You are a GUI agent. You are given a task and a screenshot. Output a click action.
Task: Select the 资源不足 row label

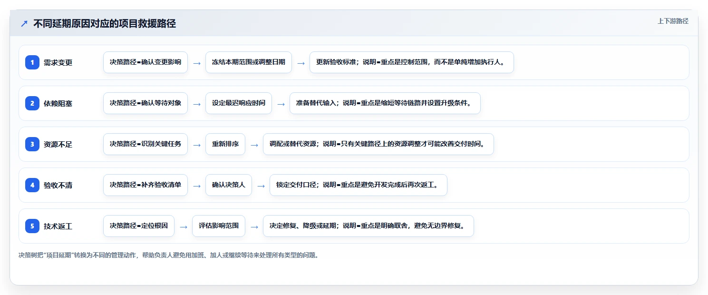coord(58,144)
